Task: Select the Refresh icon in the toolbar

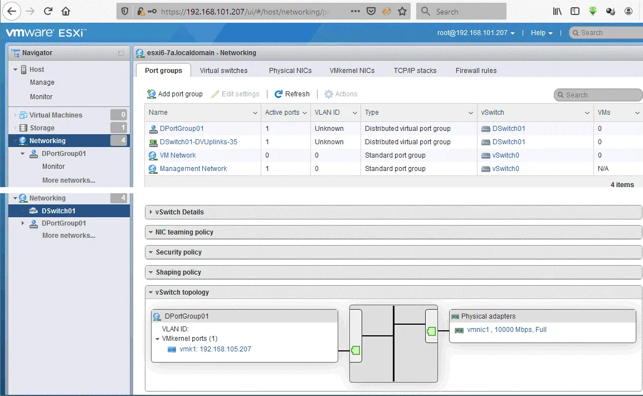Action: (277, 94)
